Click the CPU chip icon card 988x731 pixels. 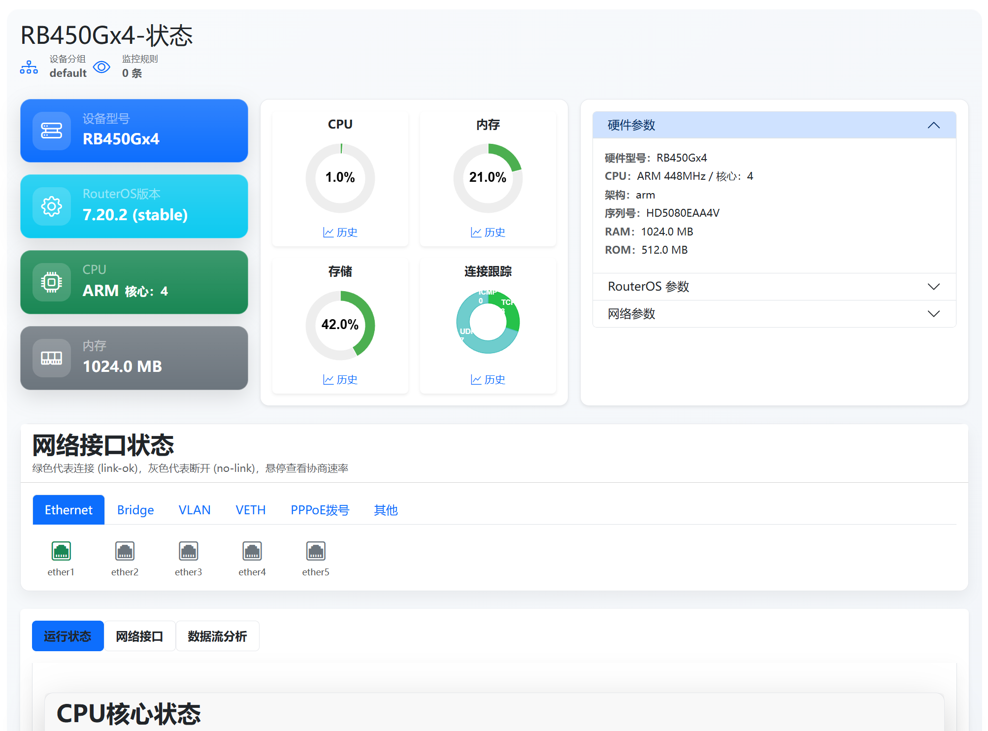pos(52,282)
